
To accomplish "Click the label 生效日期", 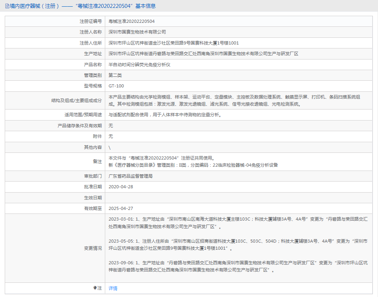I will (93, 198).
